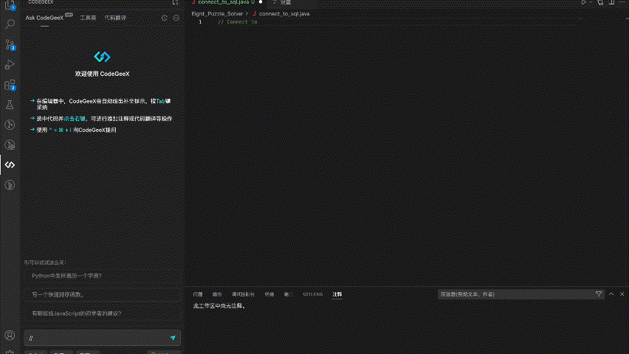The width and height of the screenshot is (629, 354).
Task: Open the 输出 panel tab
Action: [217, 294]
